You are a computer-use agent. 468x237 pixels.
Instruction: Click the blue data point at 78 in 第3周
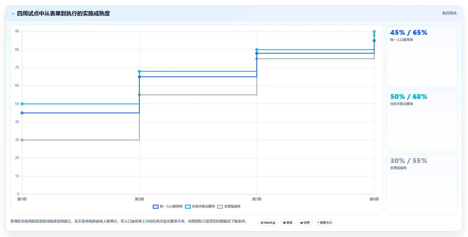coord(257,53)
